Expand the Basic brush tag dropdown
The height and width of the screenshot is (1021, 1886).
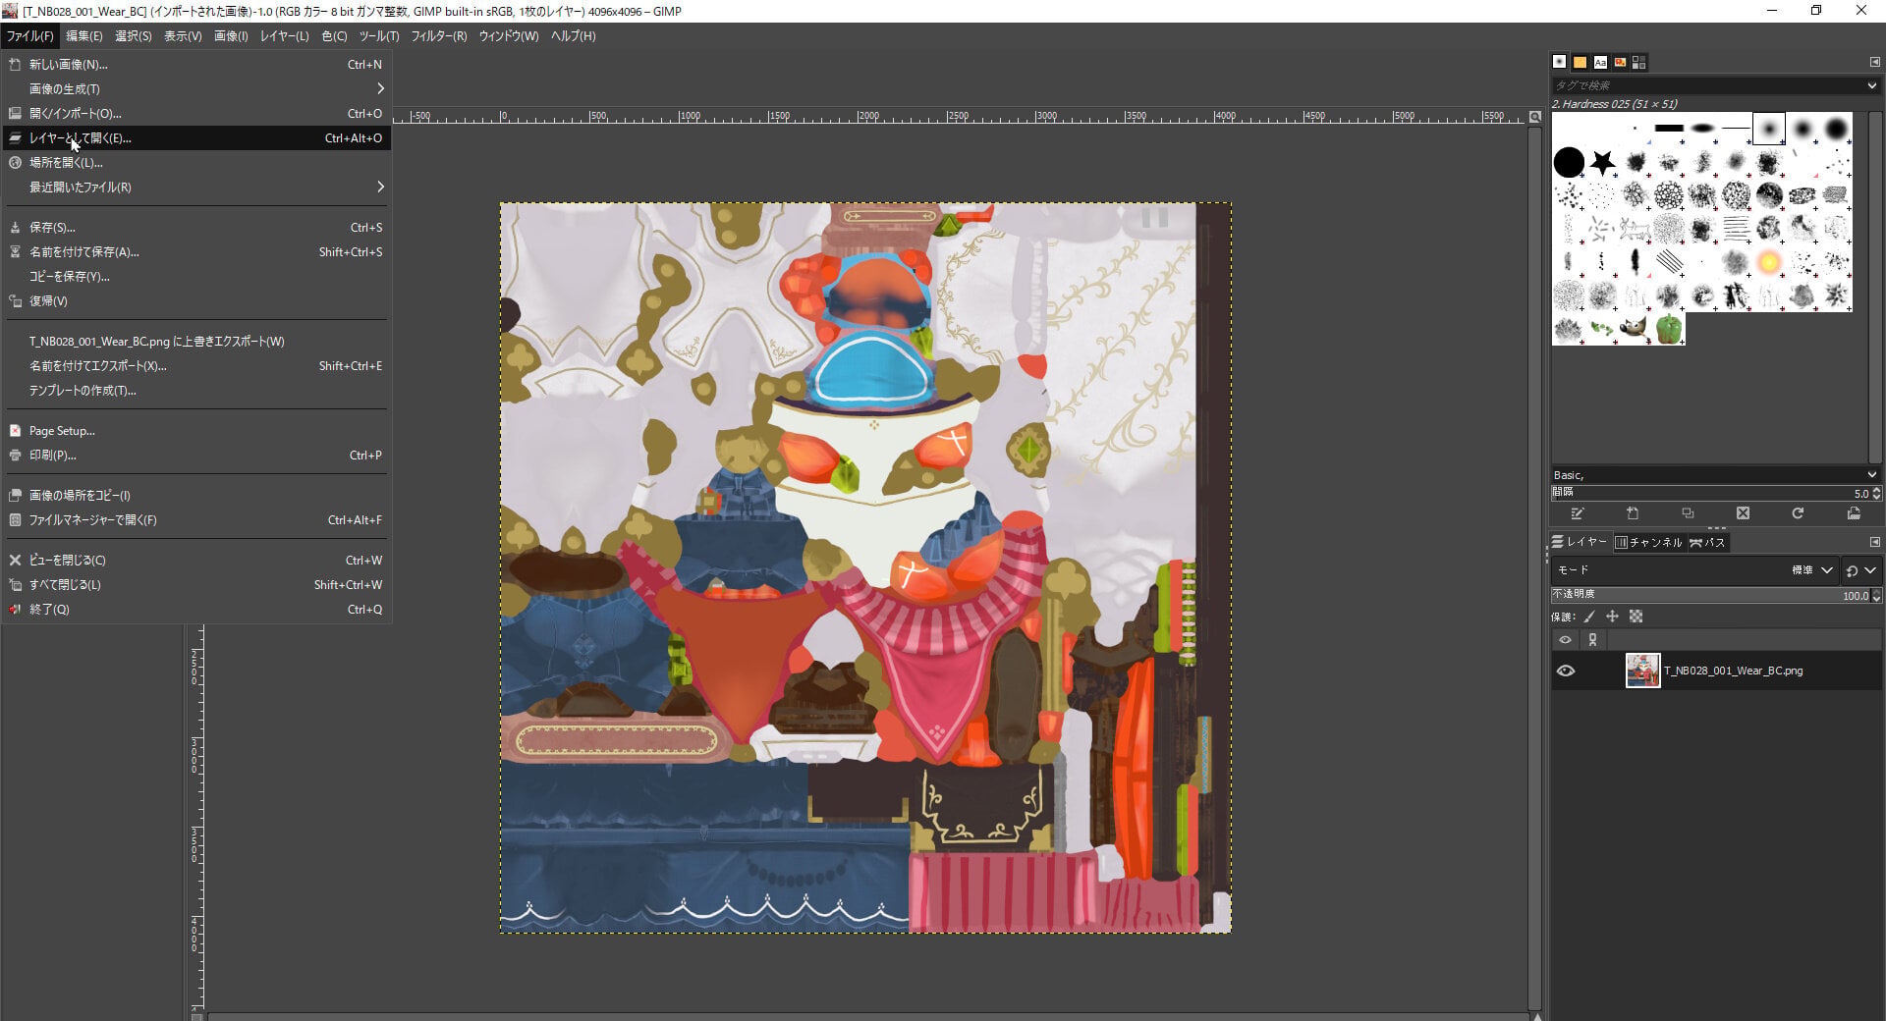(x=1715, y=475)
